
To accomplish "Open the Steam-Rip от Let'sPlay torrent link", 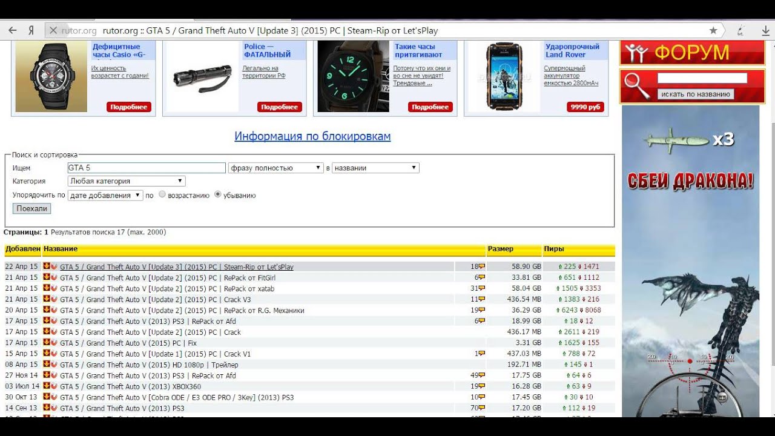I will point(177,267).
